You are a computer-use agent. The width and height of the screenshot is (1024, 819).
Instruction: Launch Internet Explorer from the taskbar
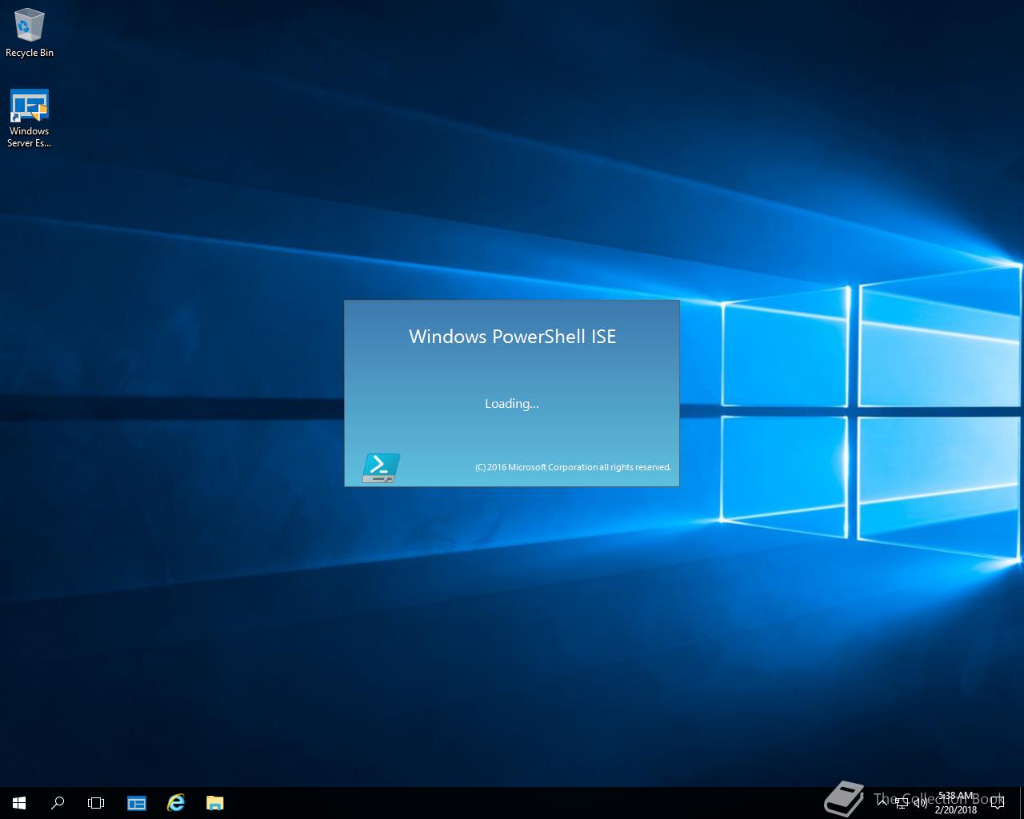[176, 803]
